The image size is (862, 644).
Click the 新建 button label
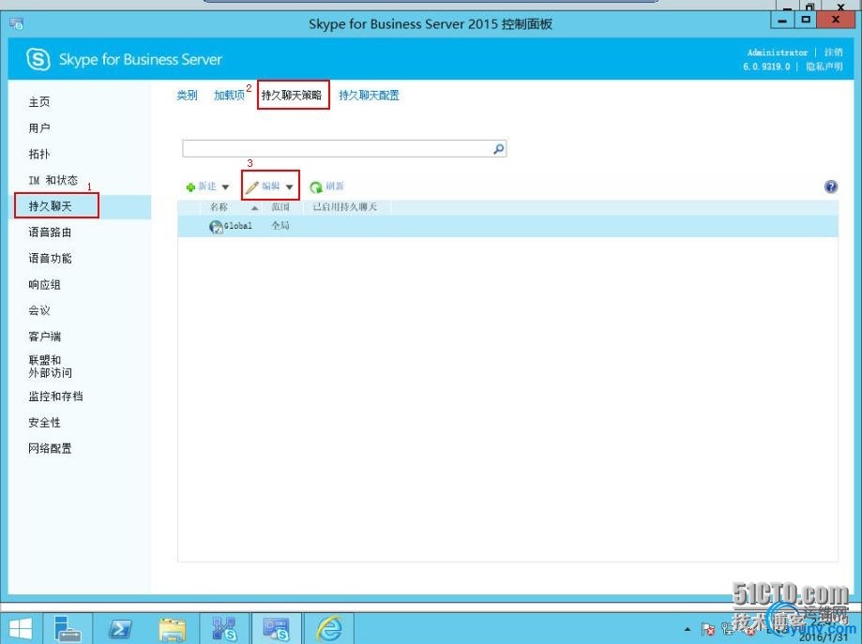[x=208, y=187]
